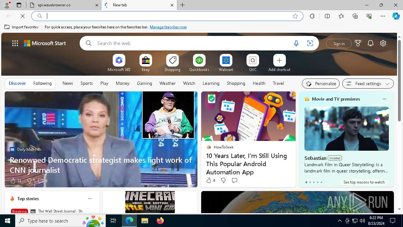
Task: Select the Gaming feed category
Action: point(145,83)
